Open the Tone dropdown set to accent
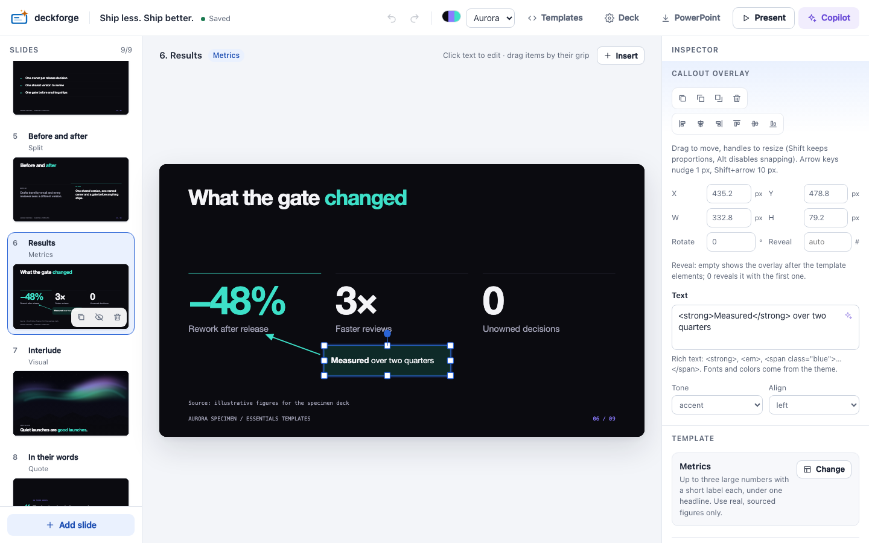This screenshot has height=543, width=869. tap(717, 405)
